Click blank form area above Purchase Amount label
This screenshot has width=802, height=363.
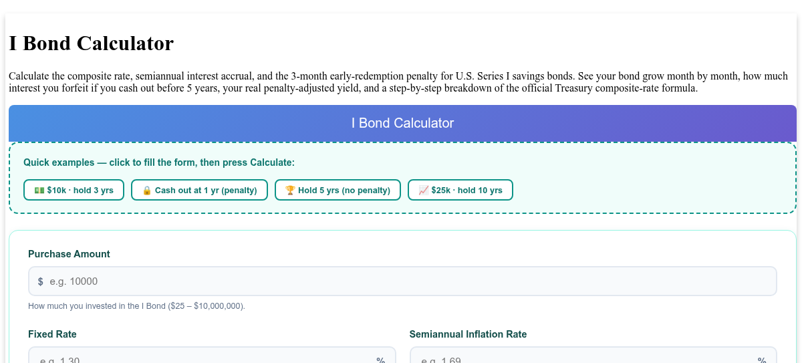coord(402,239)
